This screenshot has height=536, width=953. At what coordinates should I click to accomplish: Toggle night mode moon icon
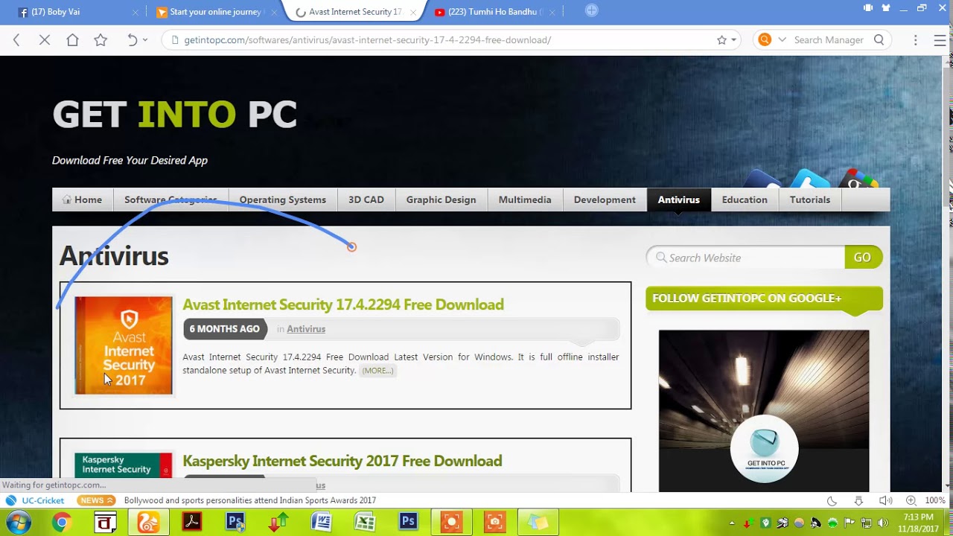[x=832, y=501]
